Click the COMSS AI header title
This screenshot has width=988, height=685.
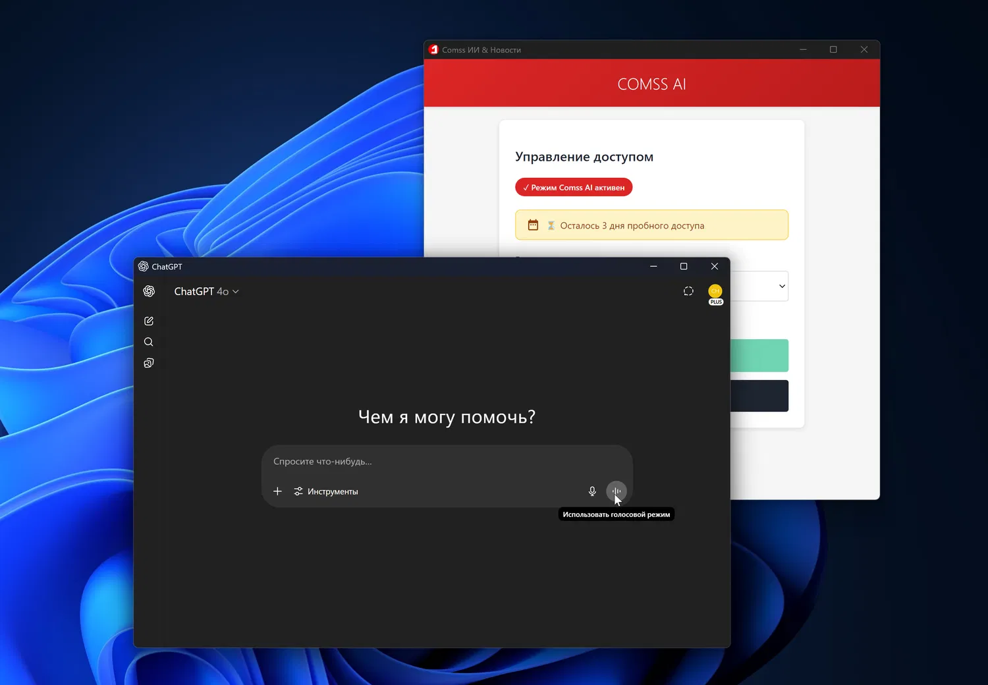pos(652,84)
